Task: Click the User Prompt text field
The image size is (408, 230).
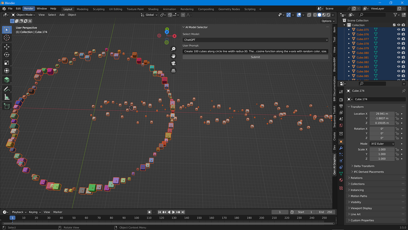Action: [256, 51]
